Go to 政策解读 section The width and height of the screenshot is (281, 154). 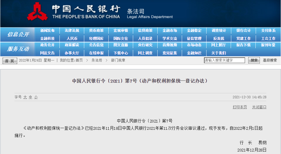tap(72, 45)
